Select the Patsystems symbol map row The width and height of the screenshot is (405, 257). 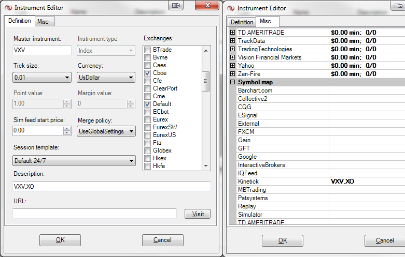320,198
